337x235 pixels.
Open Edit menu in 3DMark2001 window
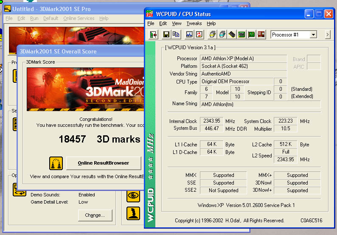click(x=21, y=18)
